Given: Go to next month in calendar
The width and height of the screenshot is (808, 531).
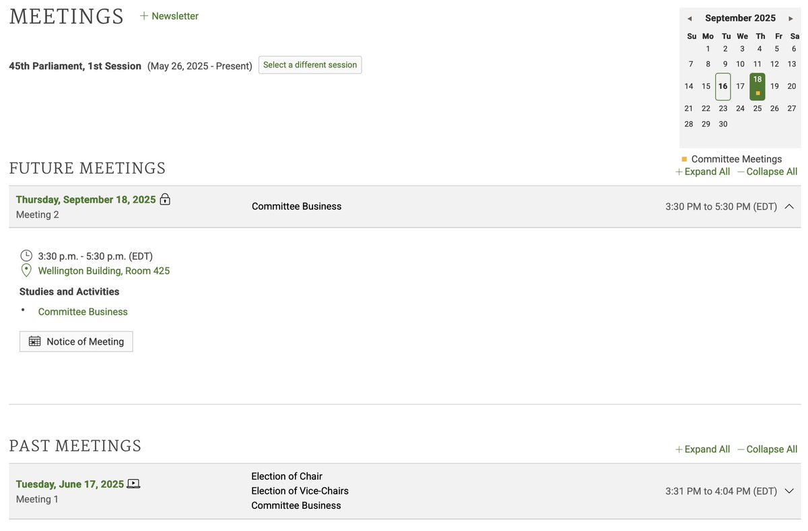Looking at the screenshot, I should click(790, 19).
